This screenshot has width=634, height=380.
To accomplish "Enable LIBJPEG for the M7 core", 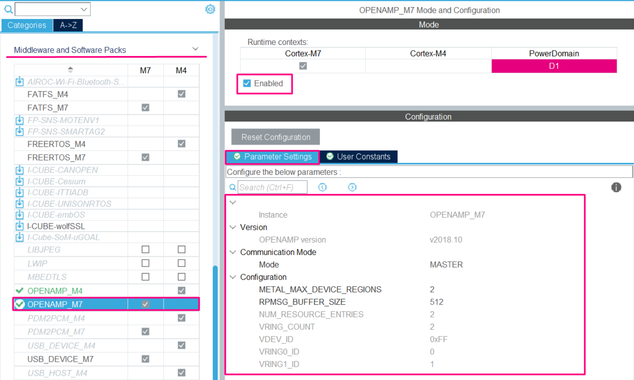I will tap(145, 249).
